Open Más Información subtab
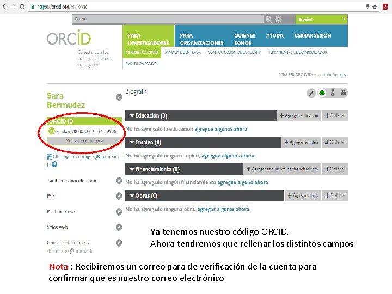Viewport: 392px width, 294px height. 142,63
